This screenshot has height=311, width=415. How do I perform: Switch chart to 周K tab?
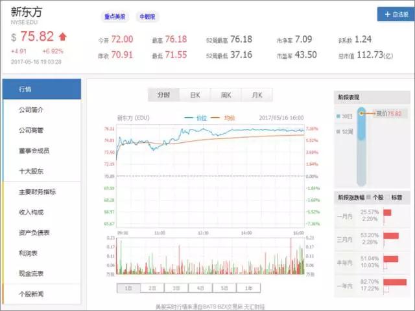point(226,95)
